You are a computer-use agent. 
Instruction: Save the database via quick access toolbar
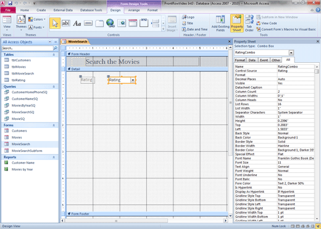(x=10, y=3)
